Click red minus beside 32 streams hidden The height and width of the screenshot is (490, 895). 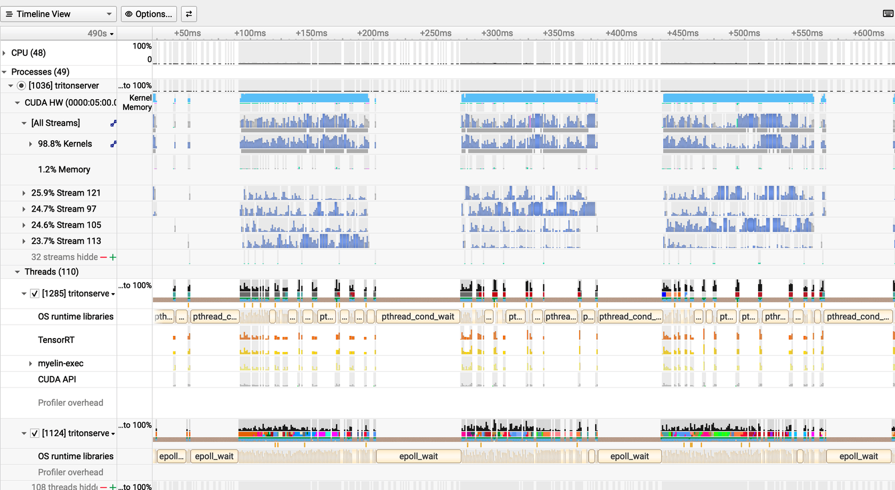[103, 257]
